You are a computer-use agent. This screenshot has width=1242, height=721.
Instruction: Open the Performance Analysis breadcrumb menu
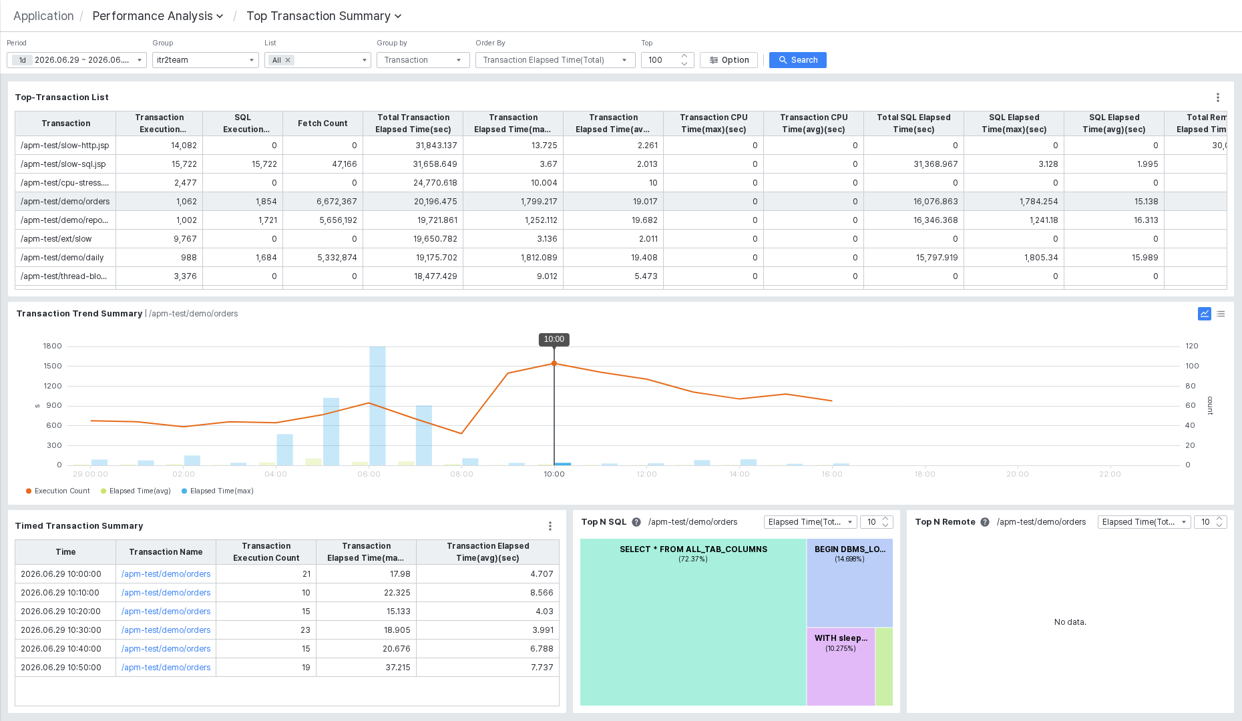[x=158, y=16]
